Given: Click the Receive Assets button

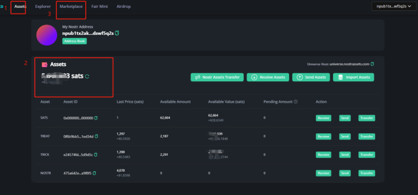Looking at the screenshot, I should tap(268, 77).
